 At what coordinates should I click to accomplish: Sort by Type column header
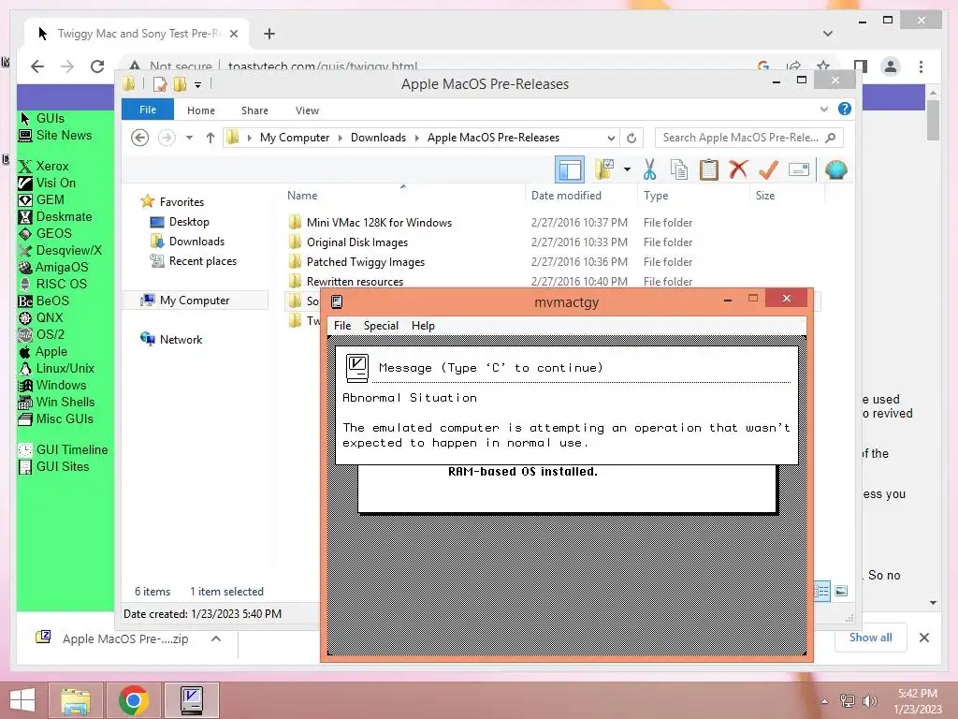[x=656, y=196]
